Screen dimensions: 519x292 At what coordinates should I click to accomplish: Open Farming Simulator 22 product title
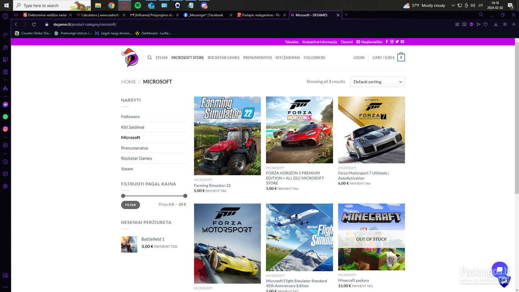click(x=212, y=186)
